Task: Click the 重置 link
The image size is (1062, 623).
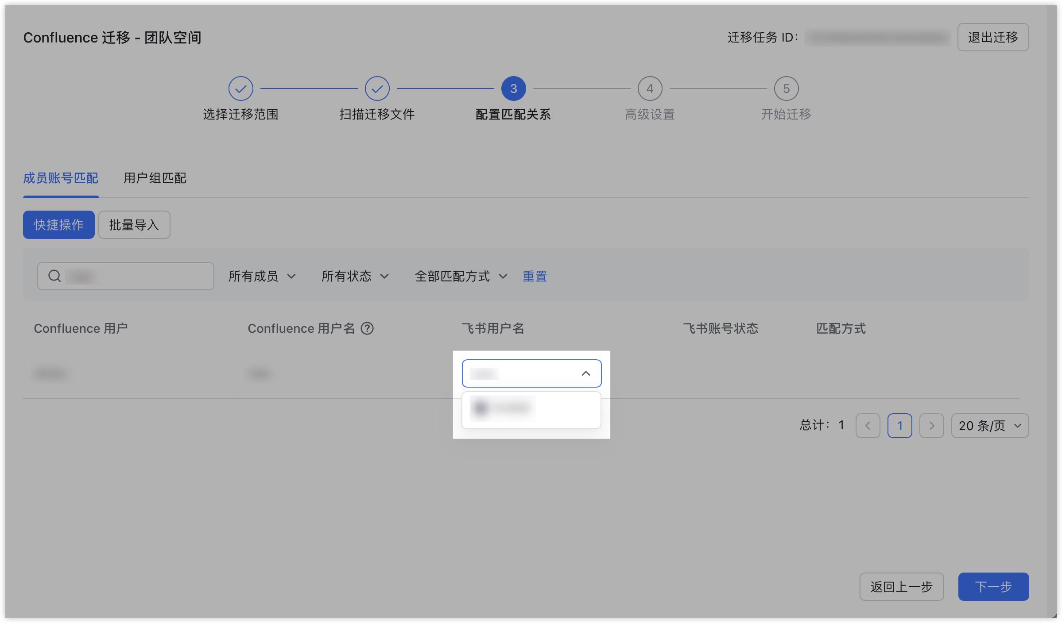Action: coord(535,276)
